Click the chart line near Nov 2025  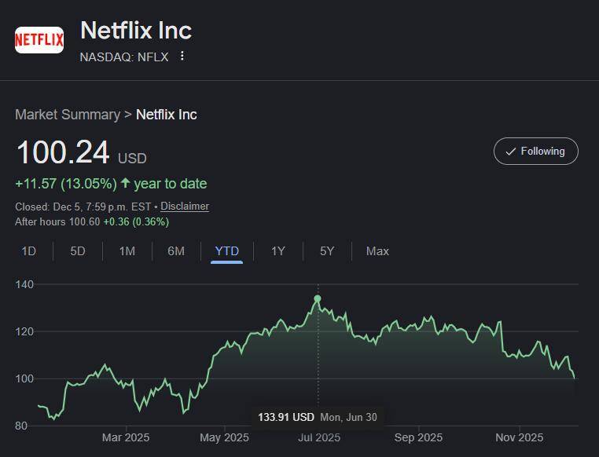click(519, 355)
